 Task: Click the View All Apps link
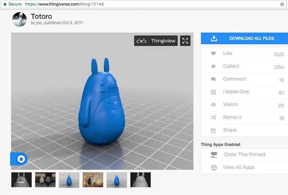coord(239,167)
